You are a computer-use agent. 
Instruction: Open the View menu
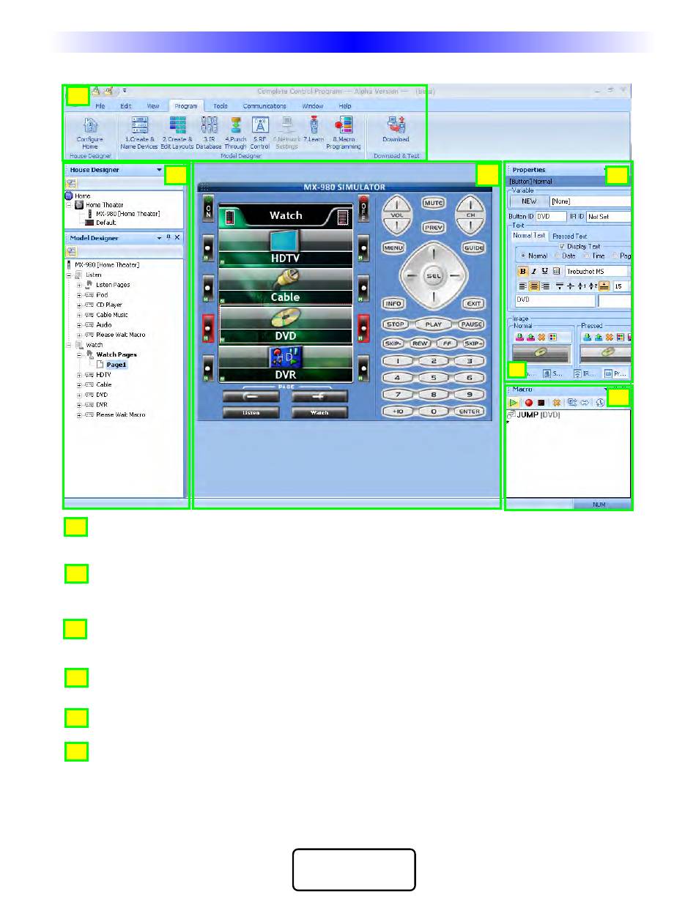[x=152, y=106]
